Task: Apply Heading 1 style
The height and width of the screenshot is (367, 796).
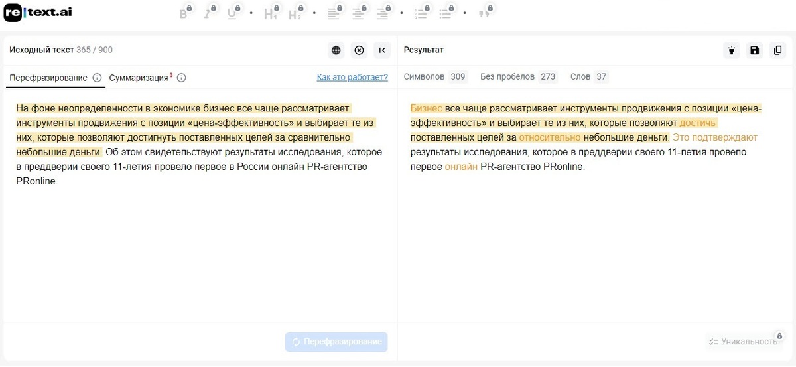Action: click(269, 14)
